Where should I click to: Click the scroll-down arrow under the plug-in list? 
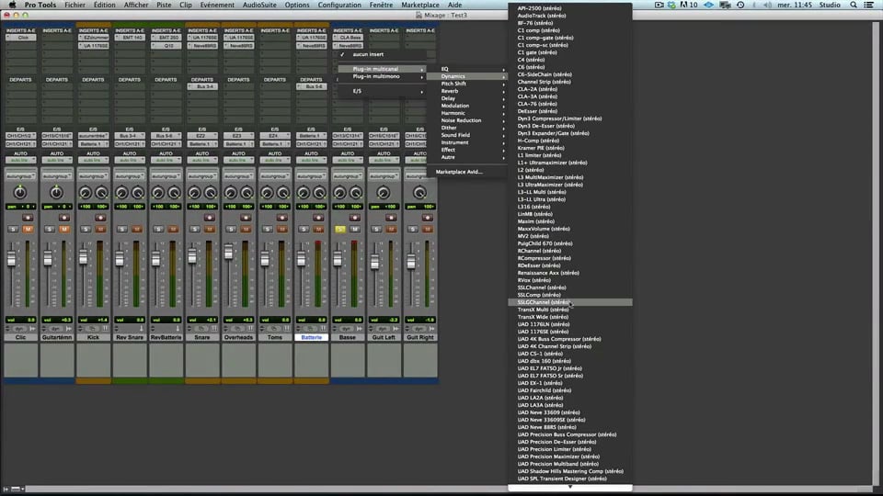[570, 488]
